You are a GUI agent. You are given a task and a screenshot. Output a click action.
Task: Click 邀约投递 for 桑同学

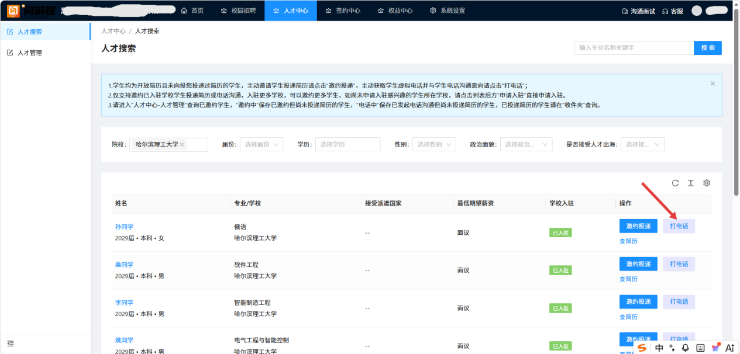click(x=638, y=264)
